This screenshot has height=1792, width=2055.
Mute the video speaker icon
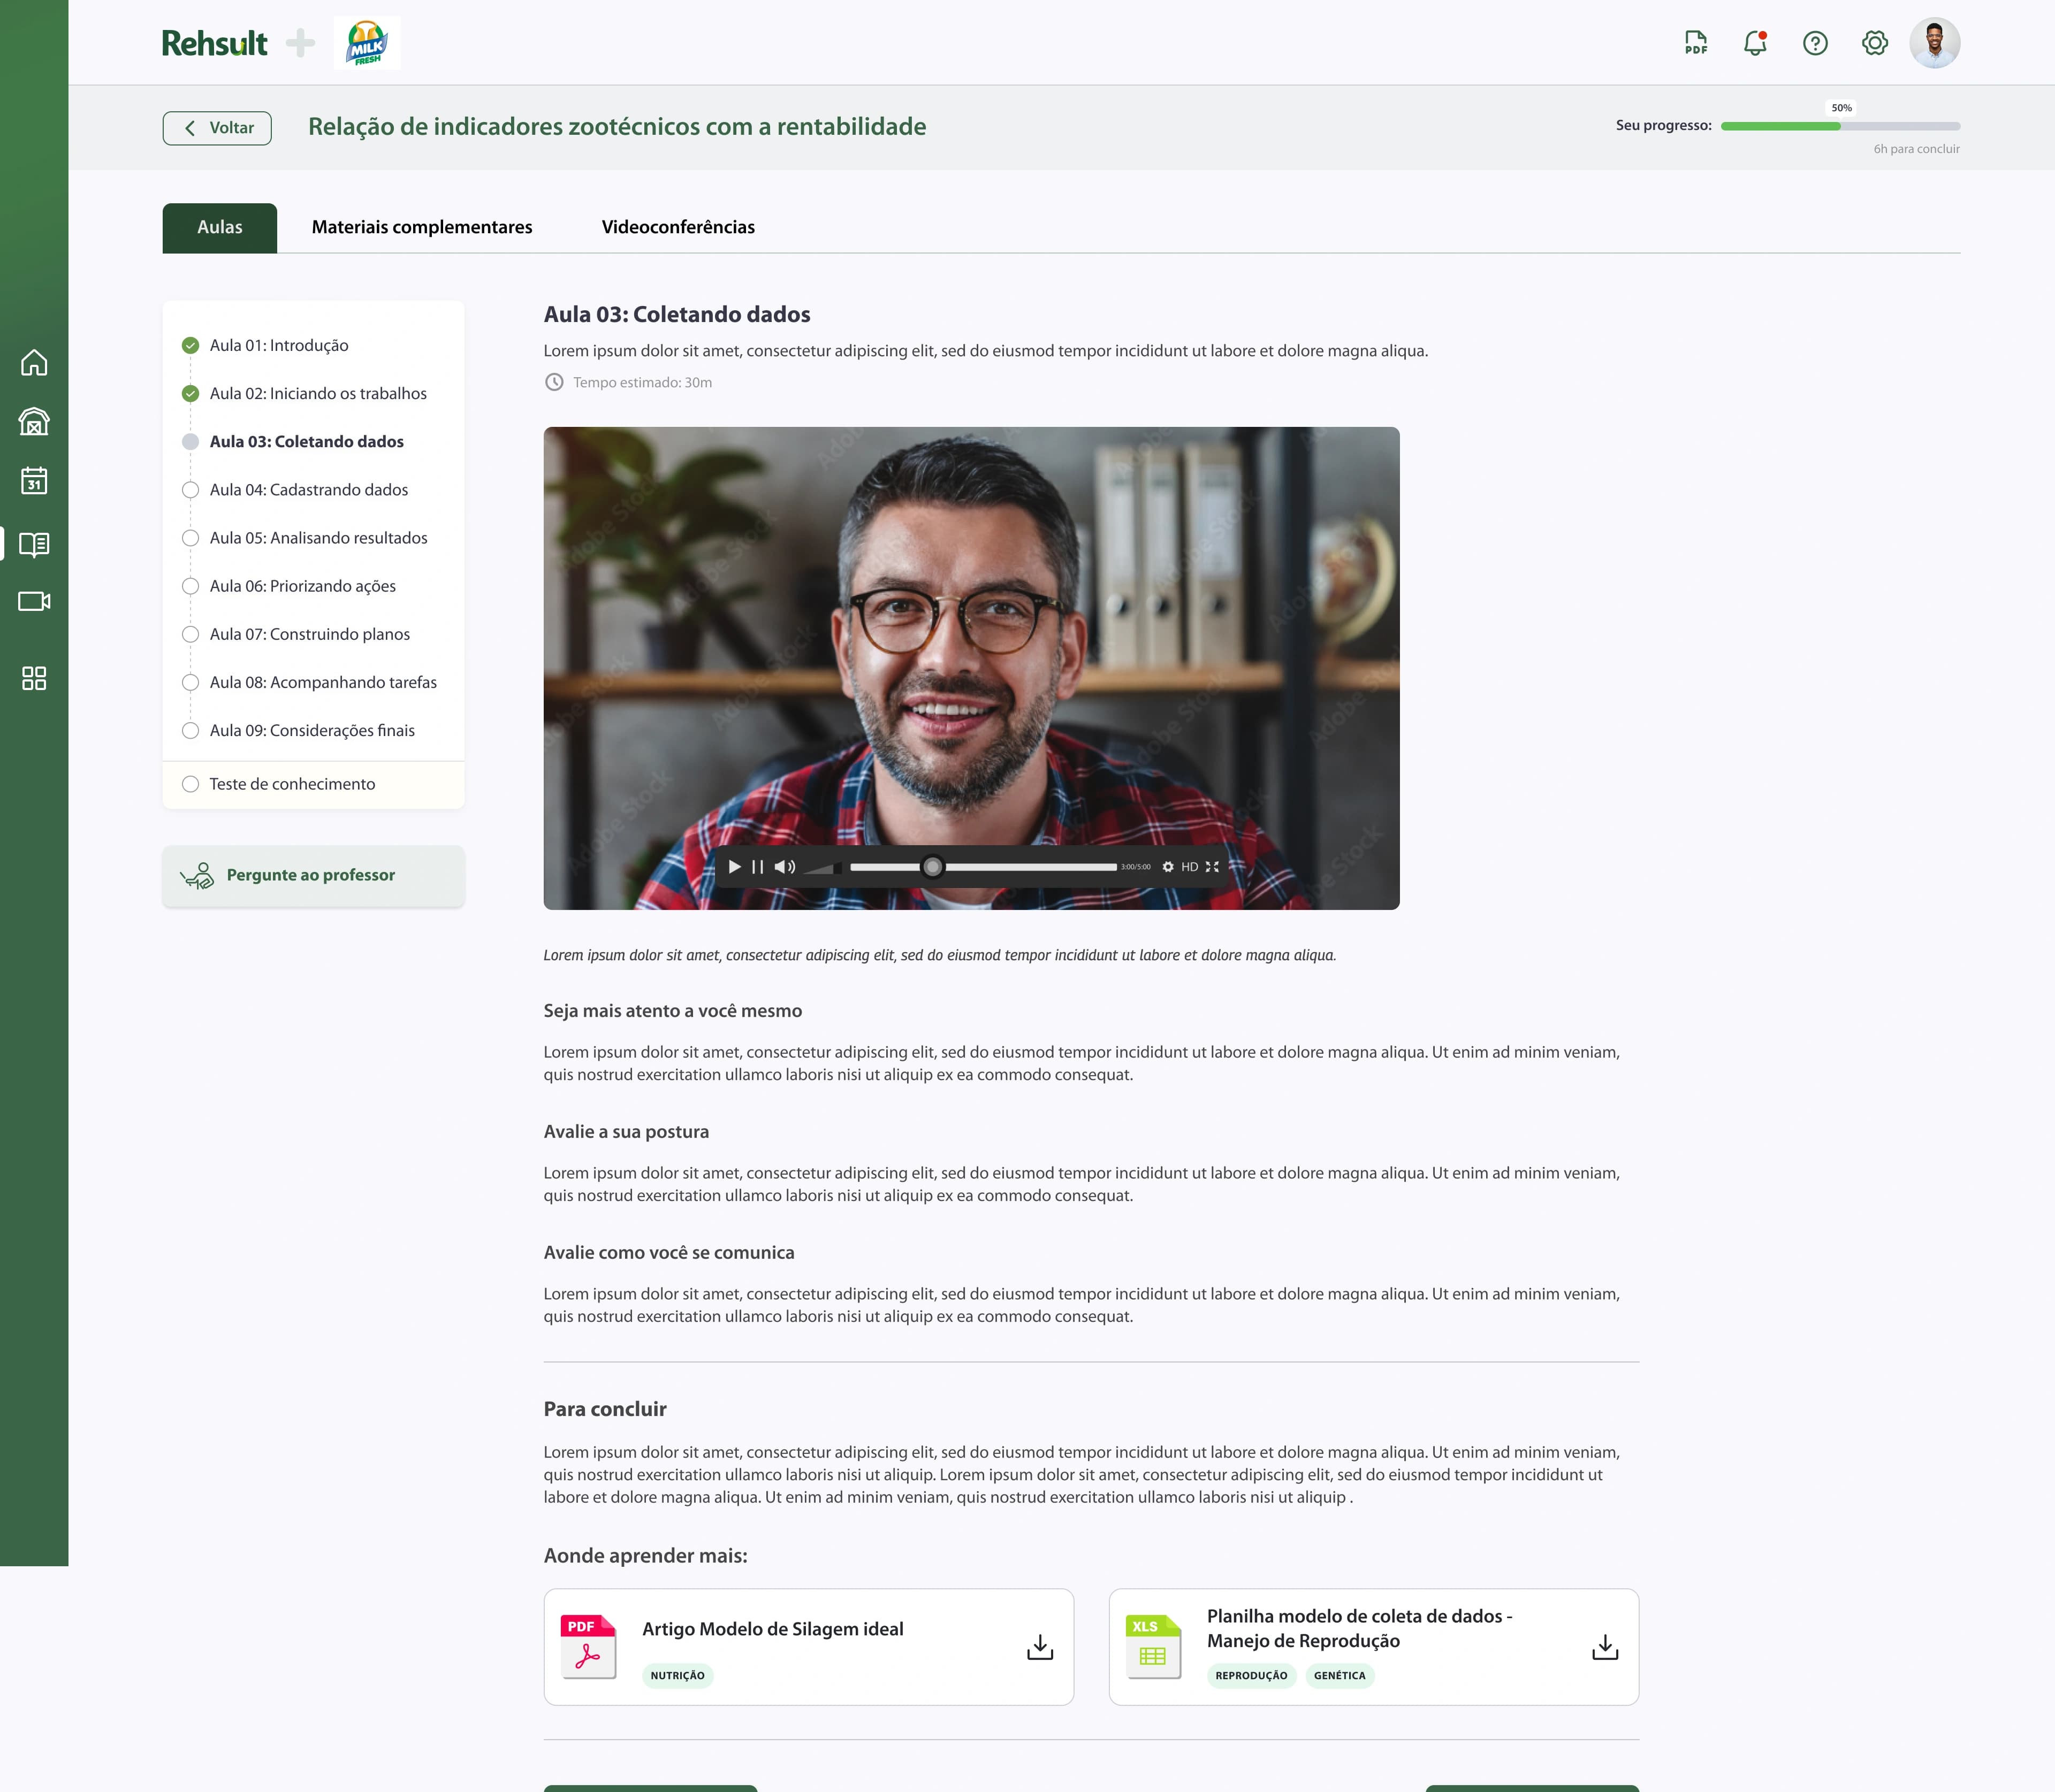point(786,867)
